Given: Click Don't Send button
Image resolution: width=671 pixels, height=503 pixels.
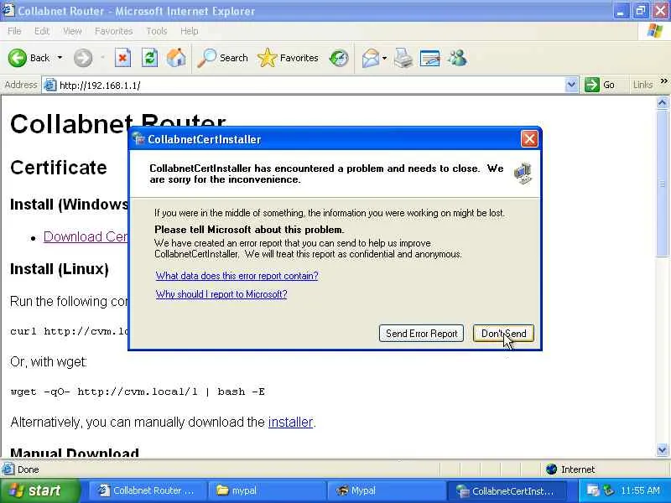Looking at the screenshot, I should (x=503, y=333).
